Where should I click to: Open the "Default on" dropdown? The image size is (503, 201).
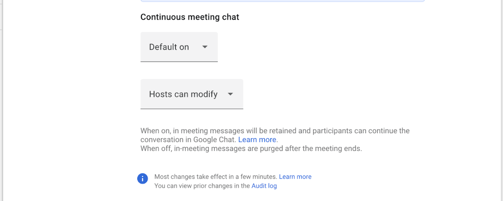179,47
